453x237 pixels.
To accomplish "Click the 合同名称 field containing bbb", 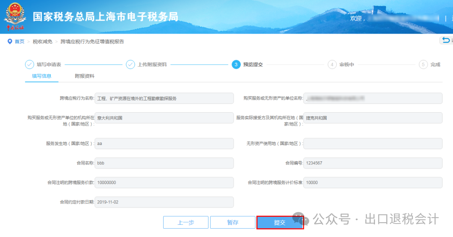I will (x=164, y=163).
